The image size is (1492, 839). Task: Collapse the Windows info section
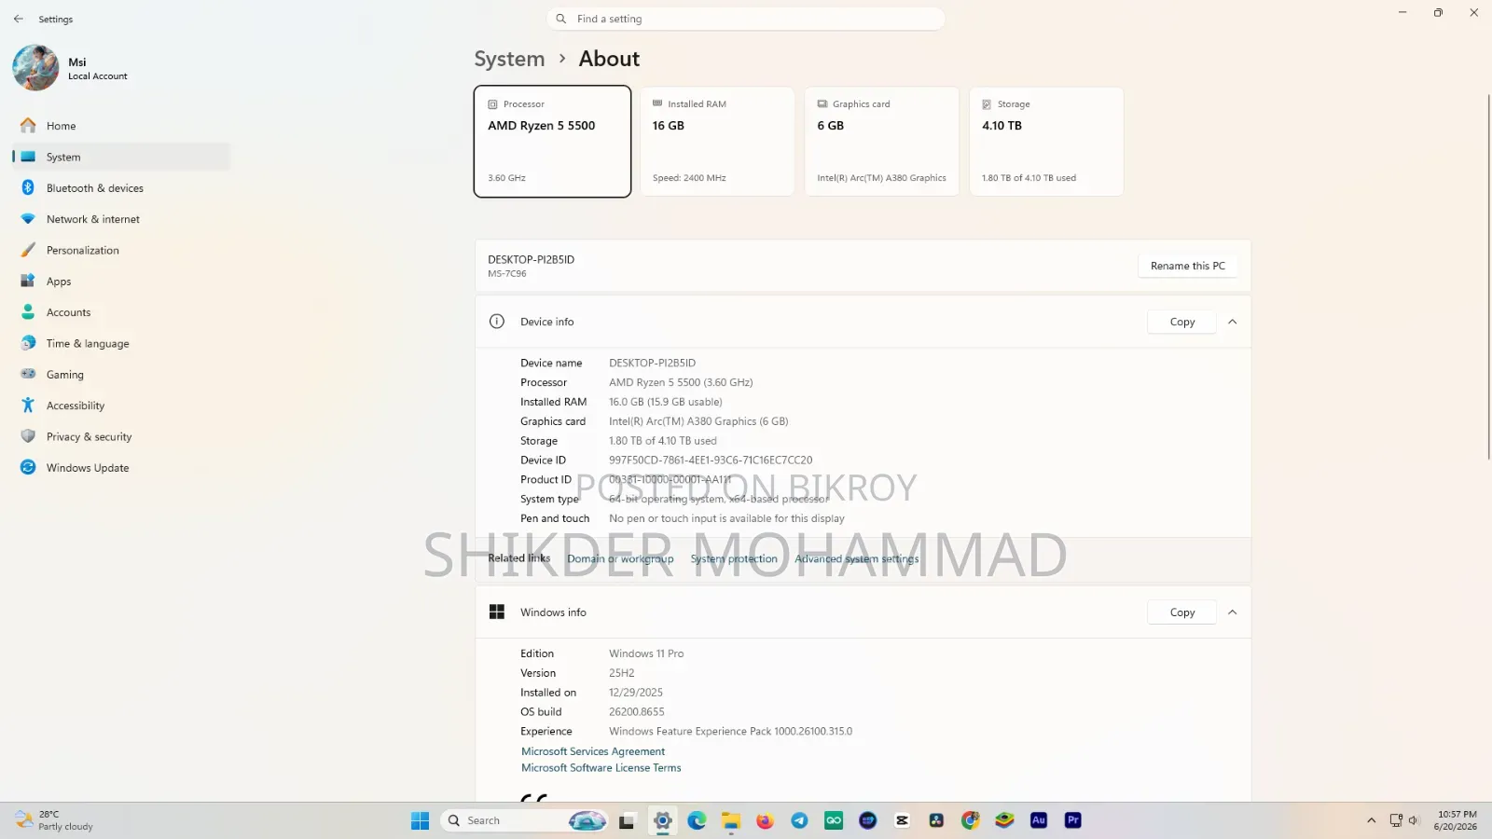tap(1232, 612)
